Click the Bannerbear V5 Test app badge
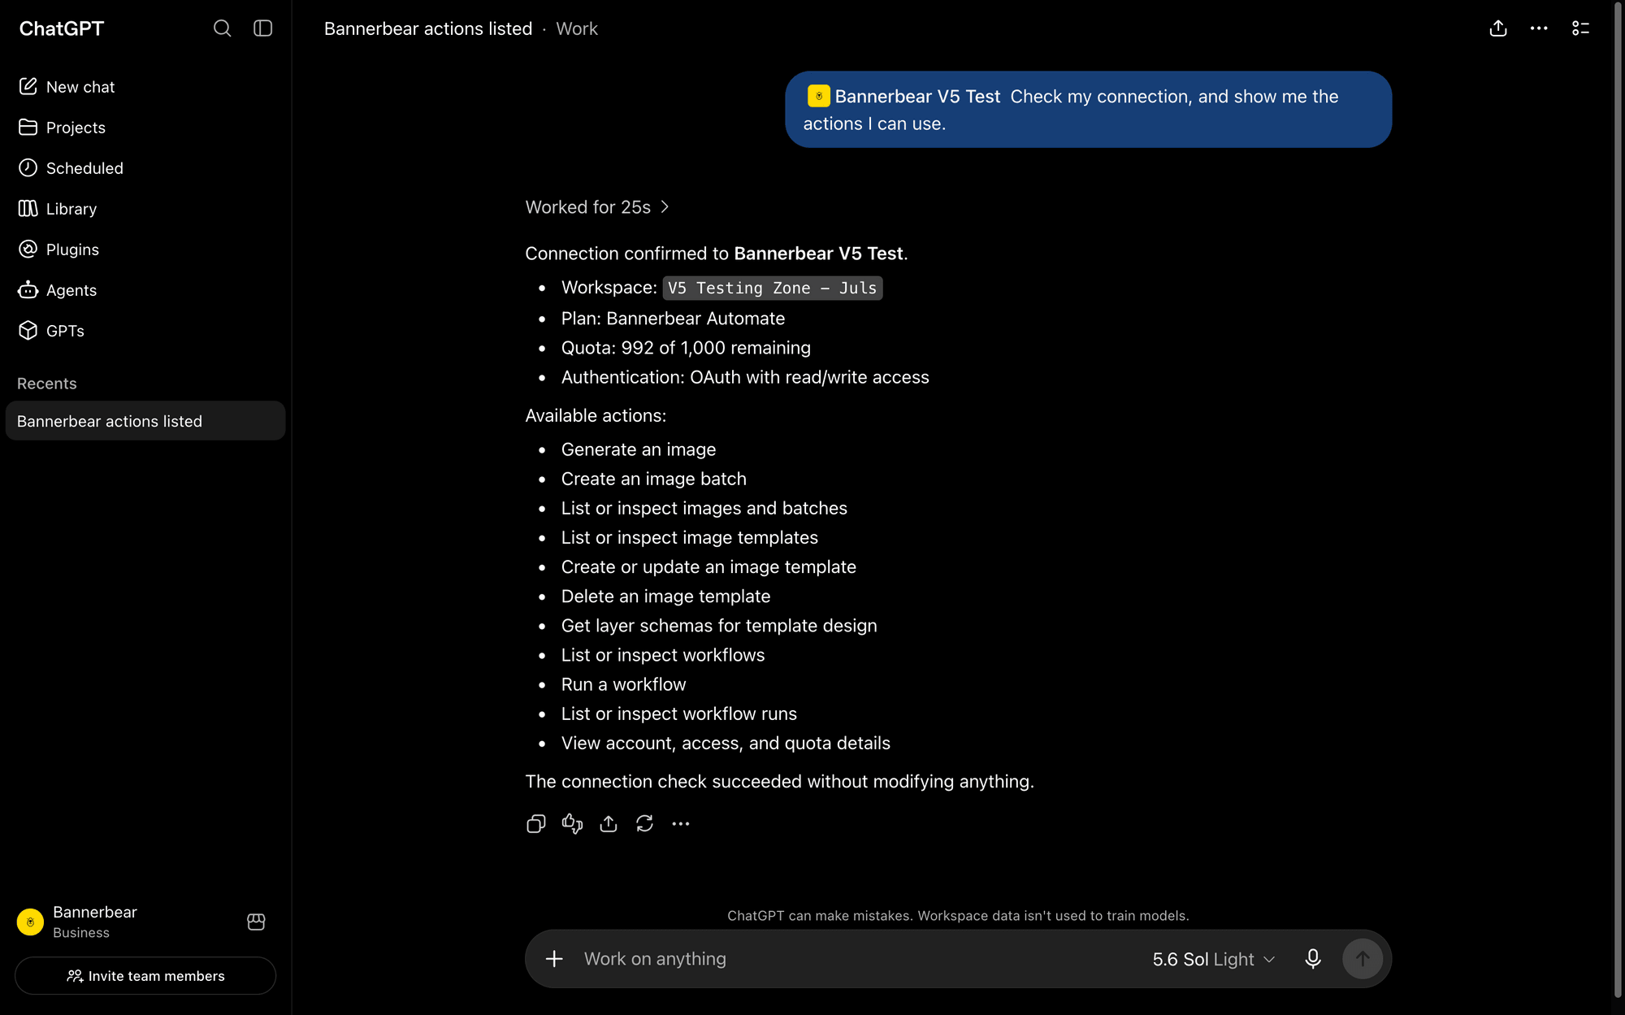 903,97
